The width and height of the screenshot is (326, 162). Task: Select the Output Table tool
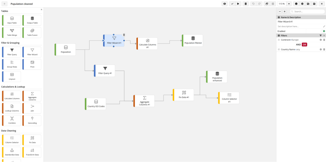(x=32, y=20)
